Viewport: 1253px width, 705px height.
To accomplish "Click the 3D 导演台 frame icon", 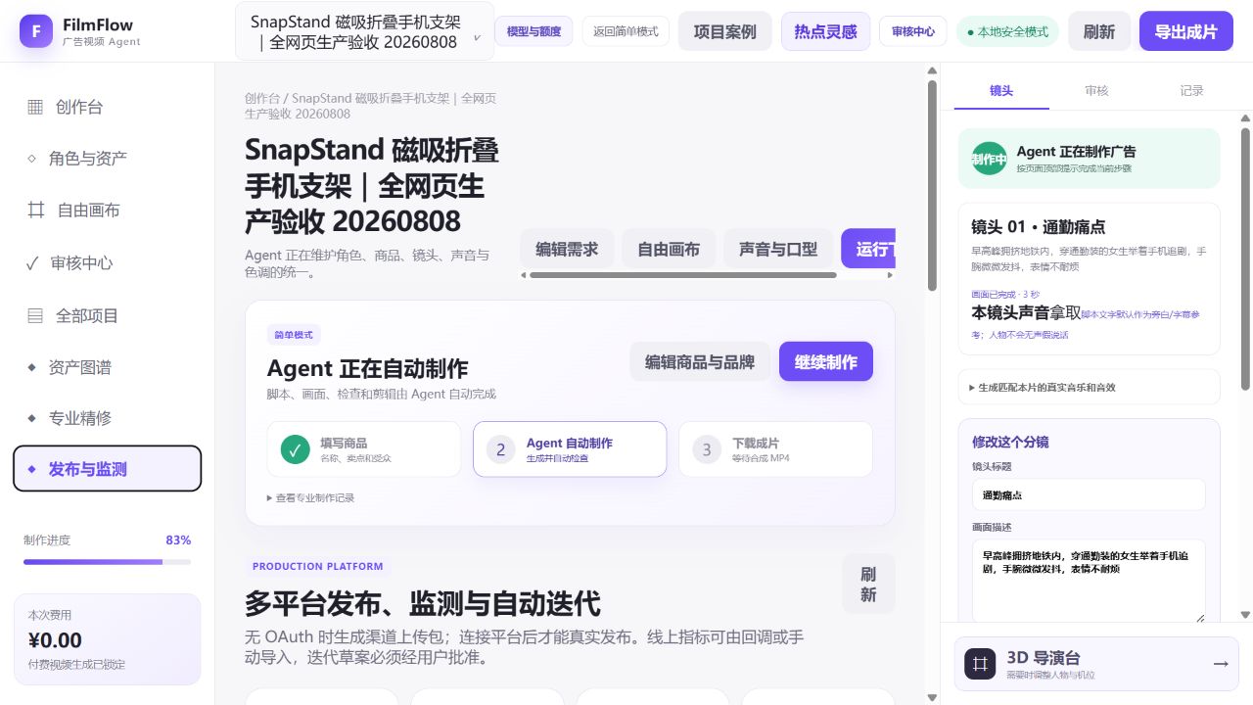I will tap(980, 664).
